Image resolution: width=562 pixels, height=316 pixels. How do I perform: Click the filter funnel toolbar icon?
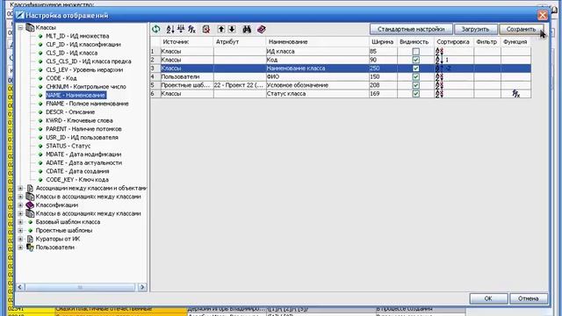click(x=181, y=29)
